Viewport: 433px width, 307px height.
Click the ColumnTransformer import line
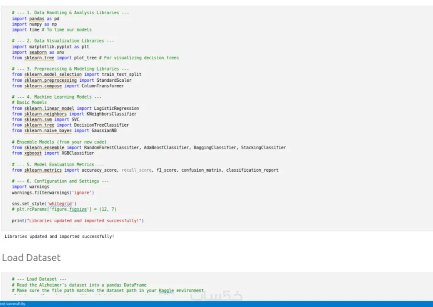click(68, 86)
